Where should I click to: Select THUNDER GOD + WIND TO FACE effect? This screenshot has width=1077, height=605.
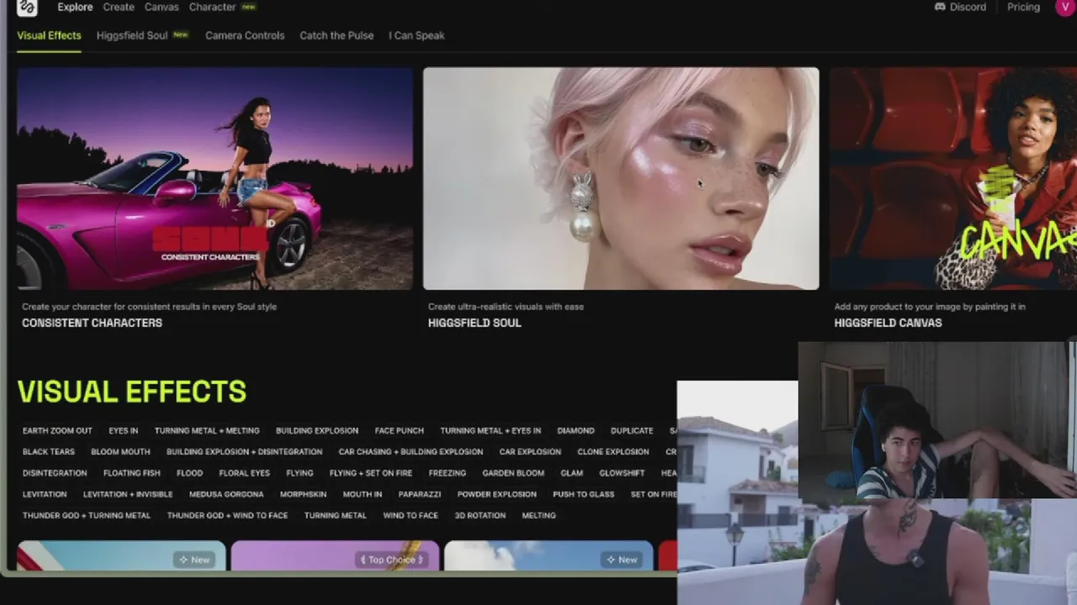[x=227, y=515]
